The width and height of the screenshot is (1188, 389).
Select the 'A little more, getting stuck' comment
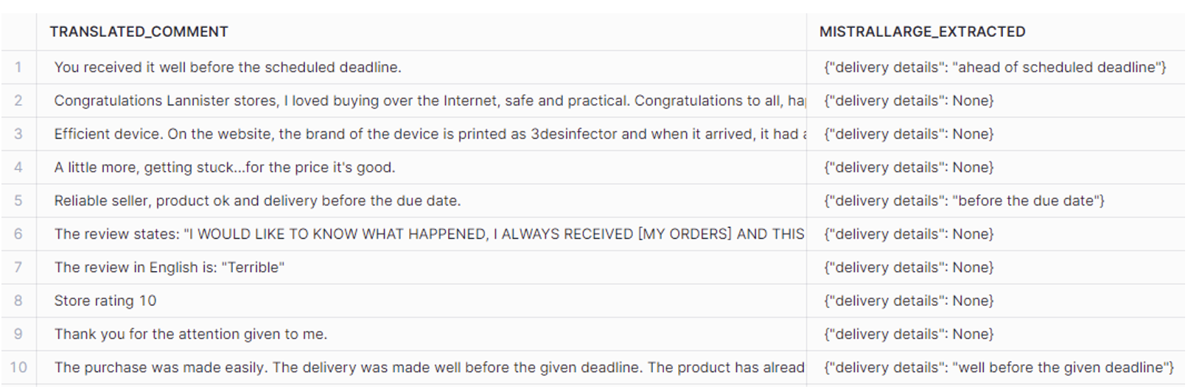point(421,167)
